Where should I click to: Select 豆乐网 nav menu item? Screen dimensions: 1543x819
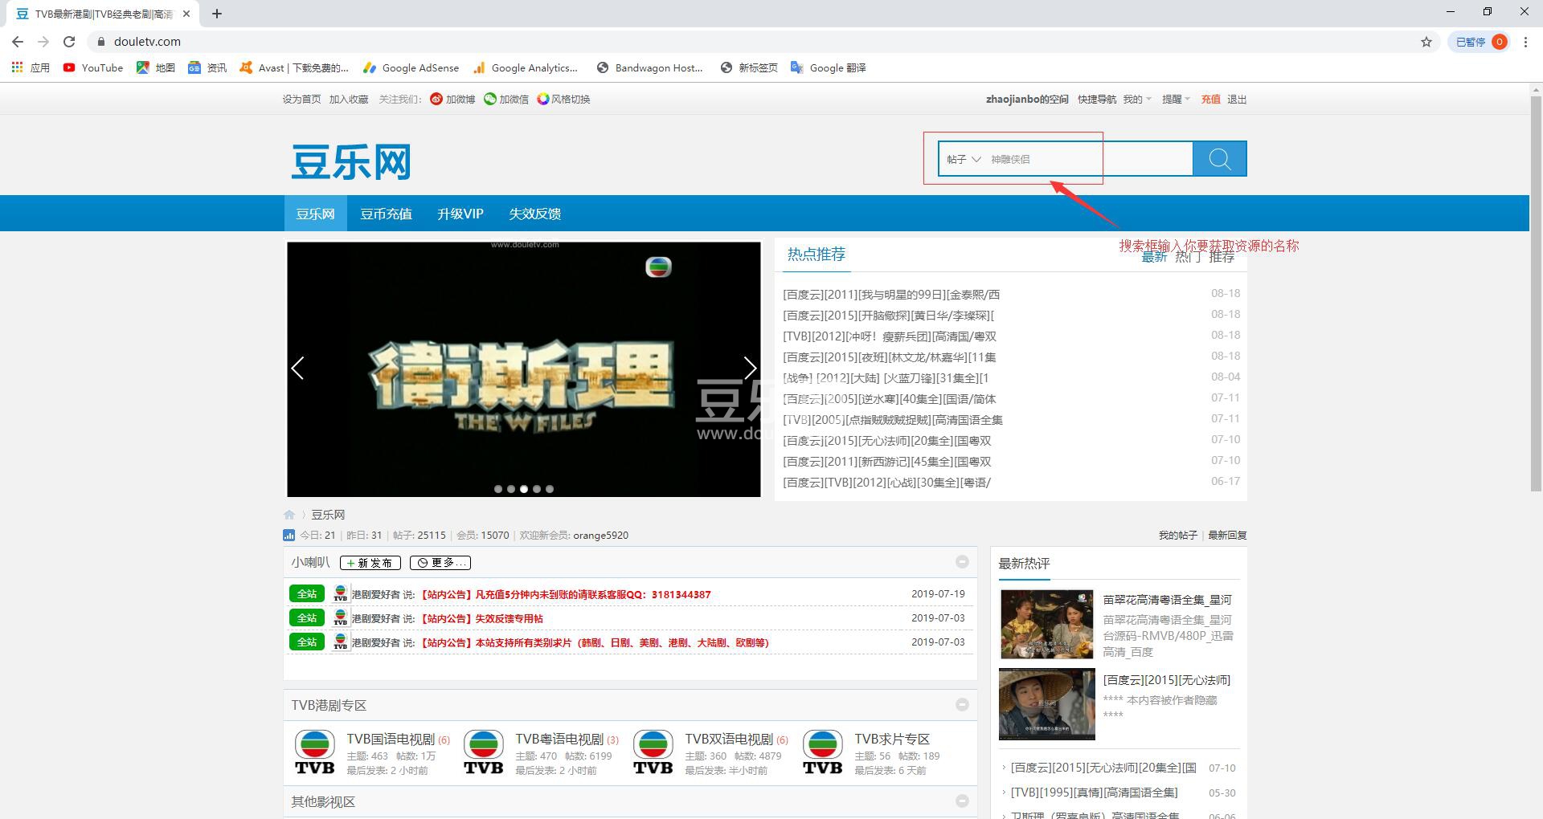(x=315, y=214)
